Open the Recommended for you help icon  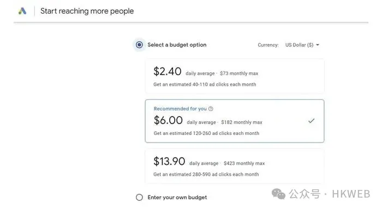(x=211, y=109)
